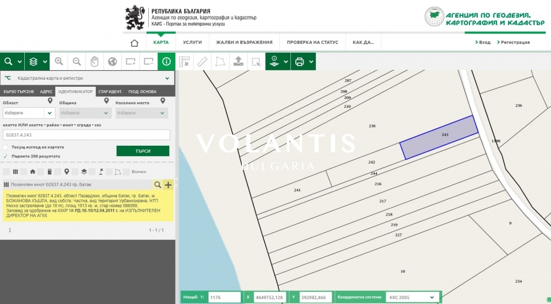Click the 'КАРТА' navigation item

tap(161, 42)
